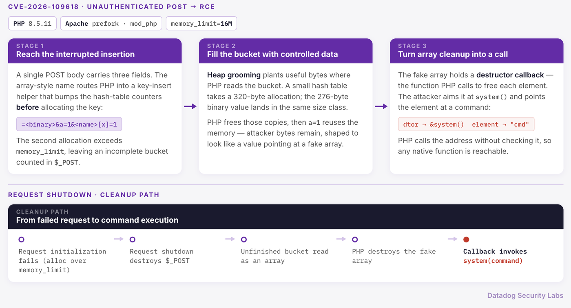
Task: Open the Datadog Security Labs credit
Action: [525, 296]
